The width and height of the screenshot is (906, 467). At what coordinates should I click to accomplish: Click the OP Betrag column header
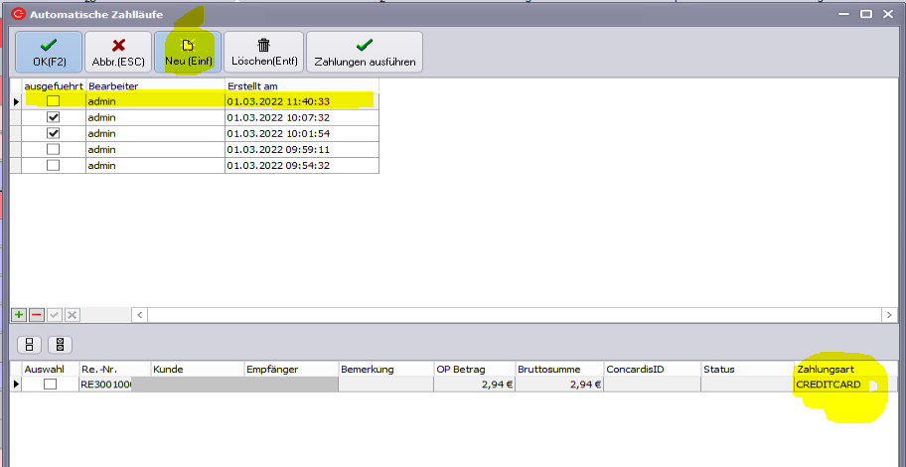point(473,370)
